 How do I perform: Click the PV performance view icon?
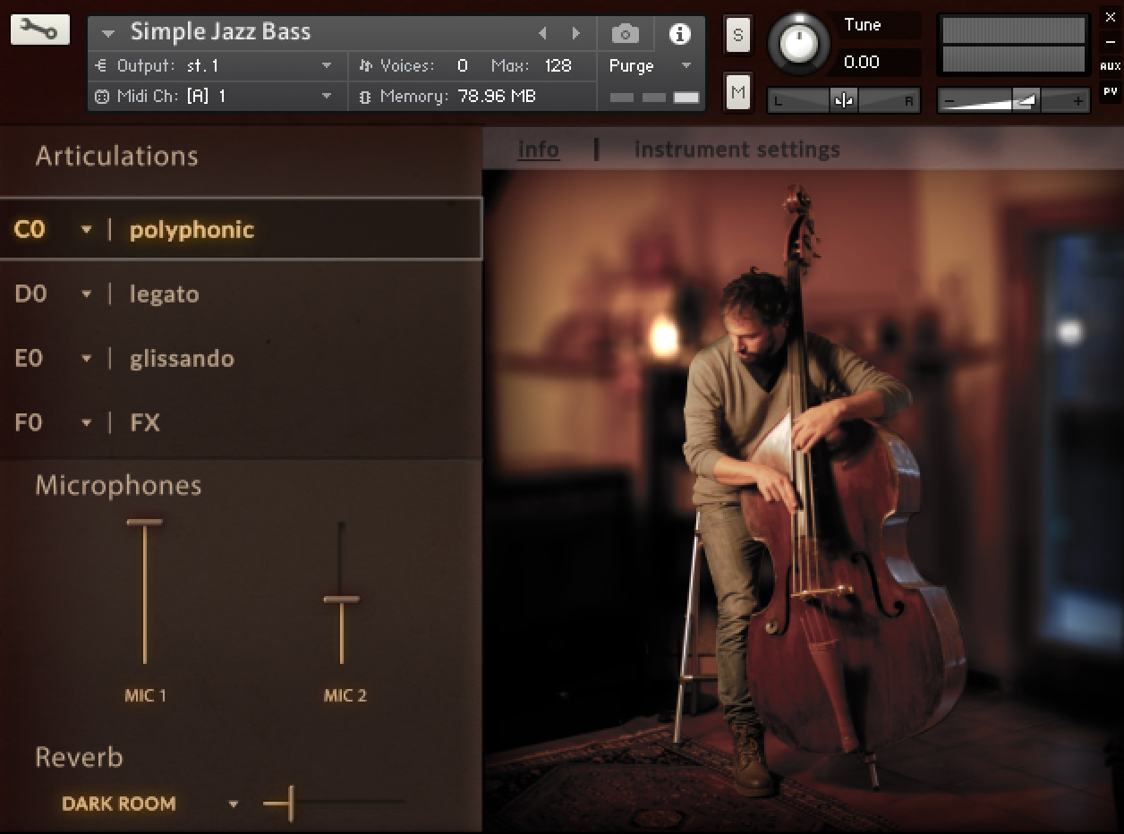[1112, 89]
